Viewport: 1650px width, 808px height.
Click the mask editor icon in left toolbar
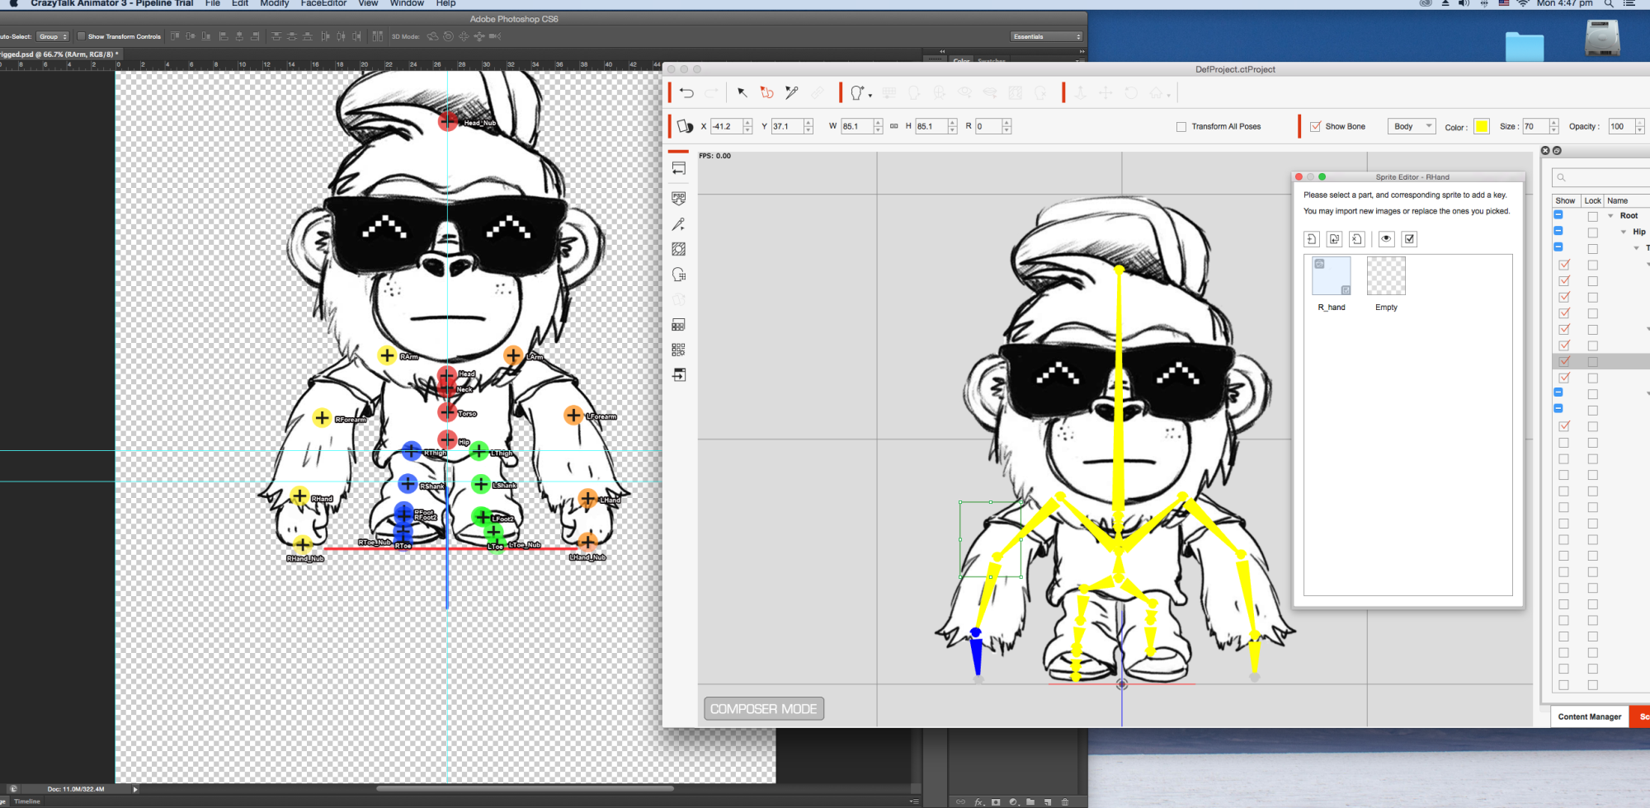(x=679, y=249)
